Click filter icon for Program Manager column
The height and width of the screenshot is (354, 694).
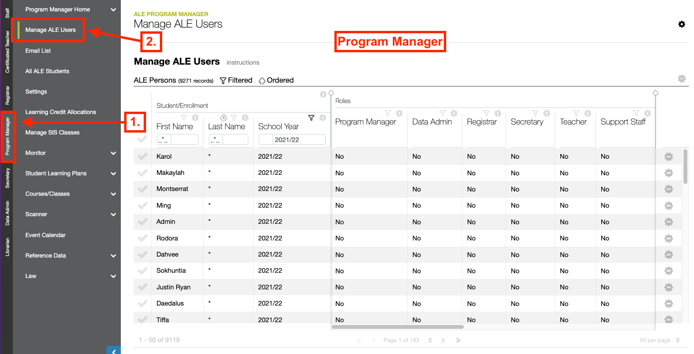click(388, 113)
